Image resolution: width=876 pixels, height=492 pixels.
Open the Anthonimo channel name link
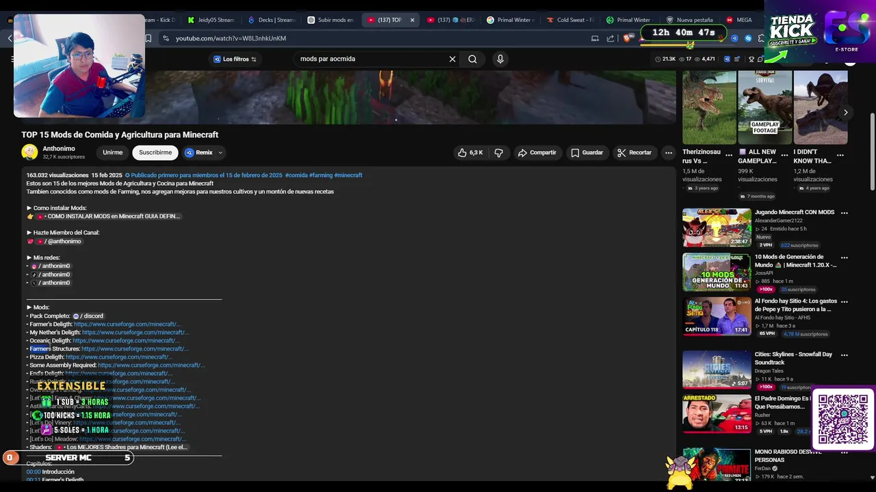tap(59, 148)
